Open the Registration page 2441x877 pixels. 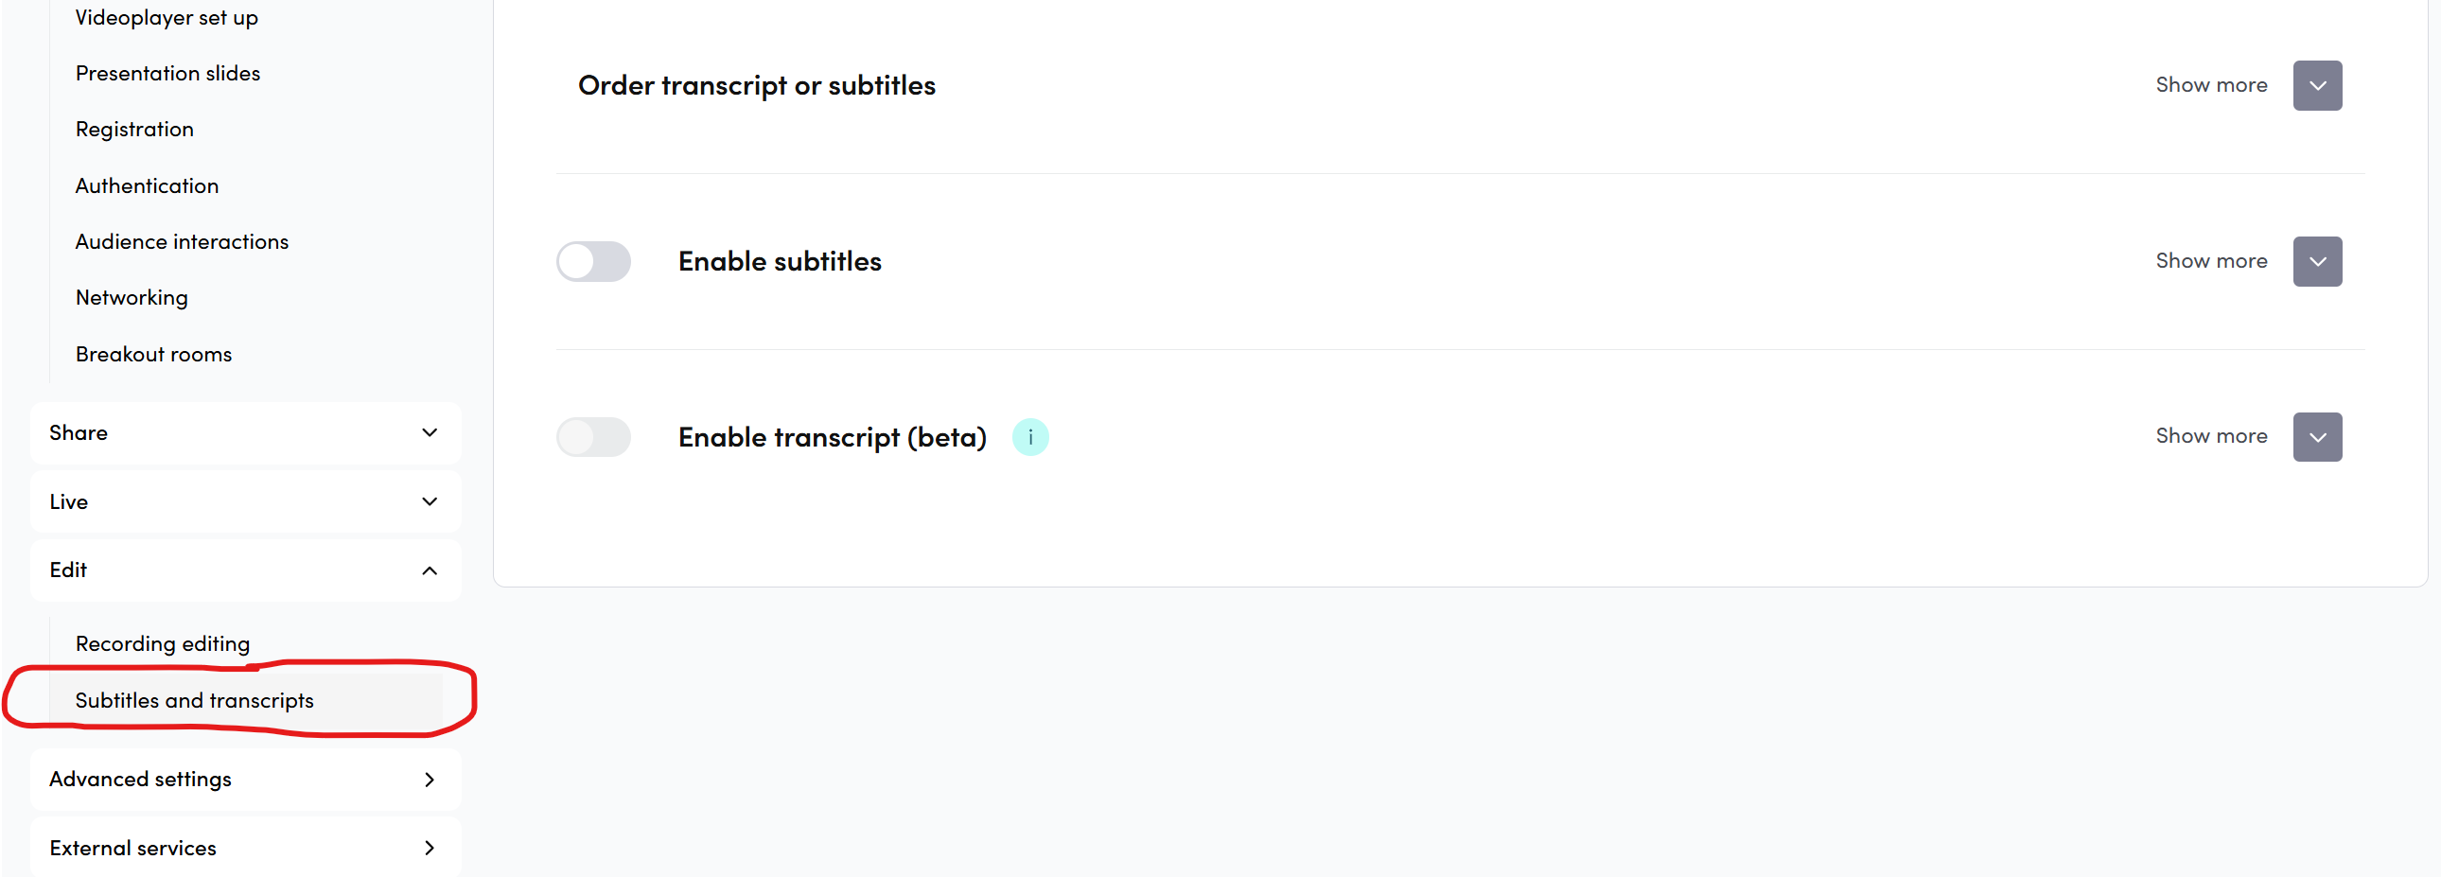[134, 130]
